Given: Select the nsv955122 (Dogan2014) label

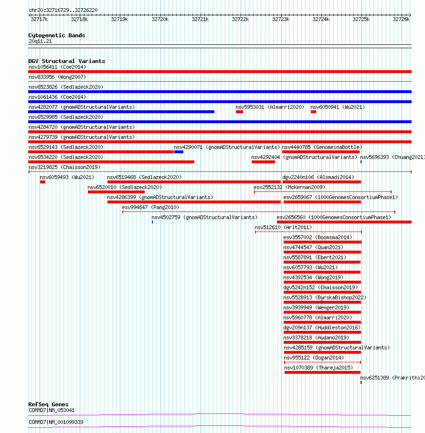Looking at the screenshot, I should 314,358.
